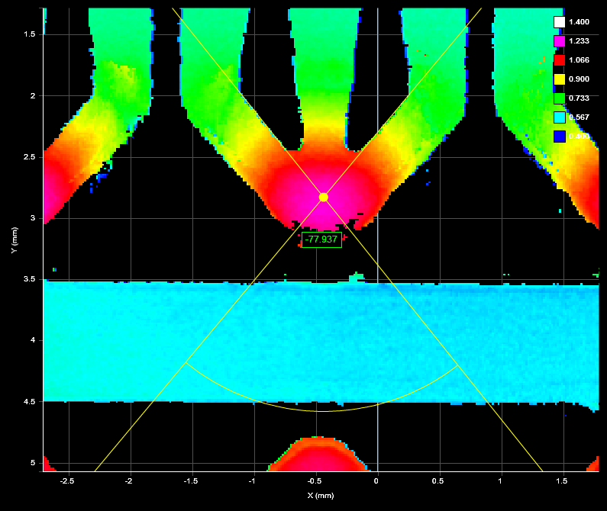This screenshot has width=607, height=511.
Task: Click the X-axis tick label 0.5
Action: [x=437, y=480]
